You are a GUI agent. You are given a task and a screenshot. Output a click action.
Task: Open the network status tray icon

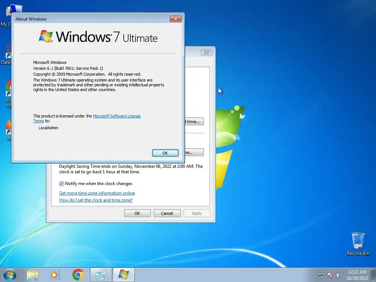[321, 275]
